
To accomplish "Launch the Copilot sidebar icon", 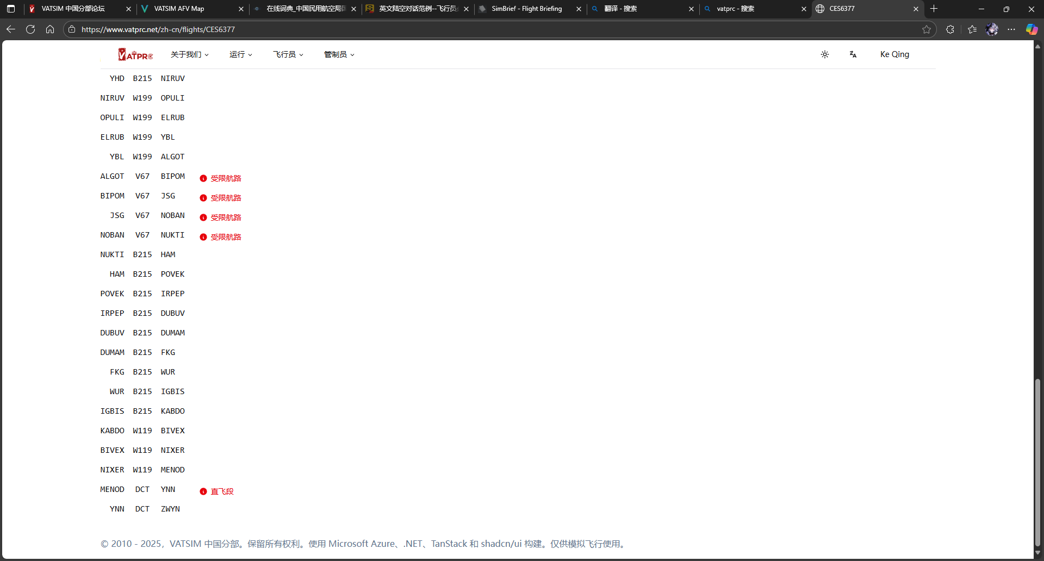I will pos(1031,29).
